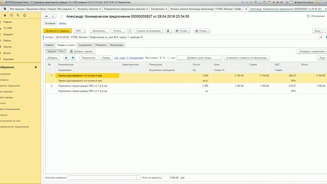Expand the bell reminder dropdown in toolbar
The height and width of the screenshot is (184, 327).
(x=169, y=31)
